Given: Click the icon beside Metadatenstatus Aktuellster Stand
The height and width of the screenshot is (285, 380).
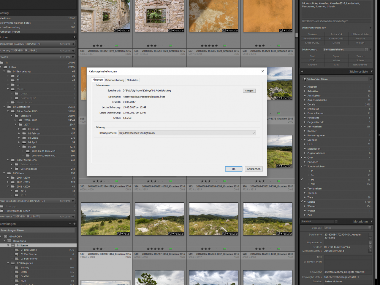Looking at the screenshot, I should click(370, 251).
